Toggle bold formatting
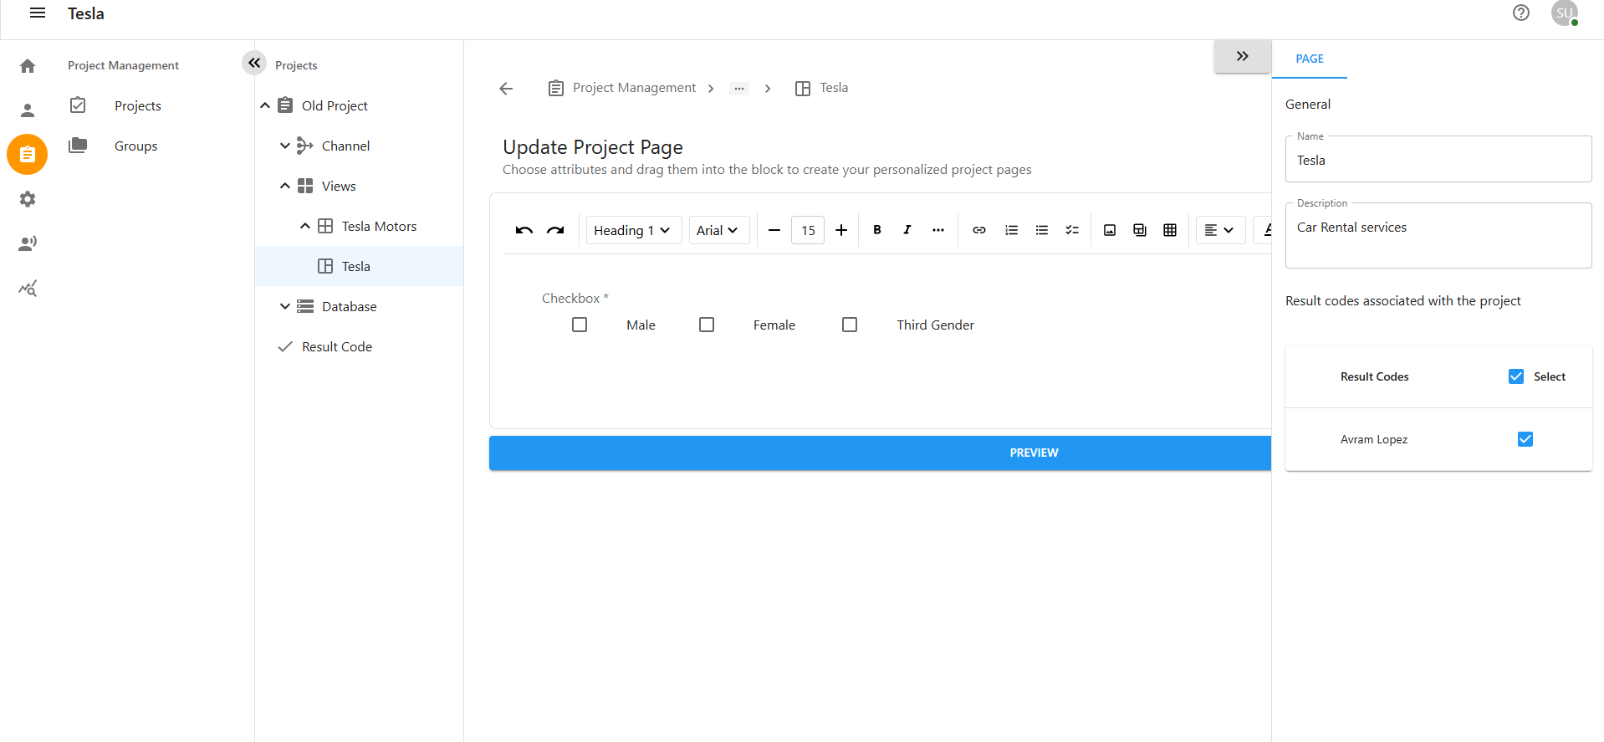Image resolution: width=1604 pixels, height=742 pixels. pos(877,230)
